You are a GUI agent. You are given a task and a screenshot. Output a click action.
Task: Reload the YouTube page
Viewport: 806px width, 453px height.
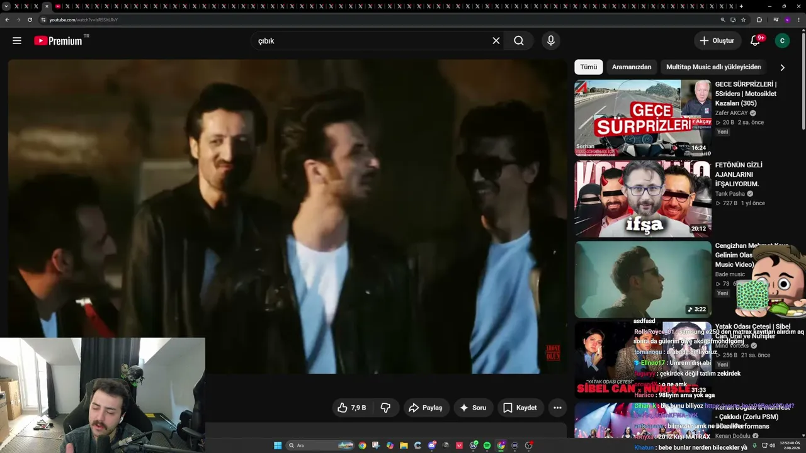(x=30, y=20)
